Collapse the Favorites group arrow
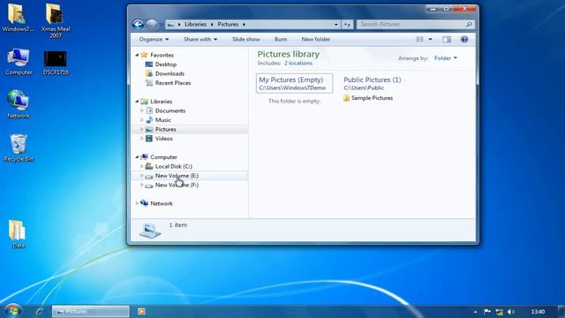565x318 pixels. 137,55
